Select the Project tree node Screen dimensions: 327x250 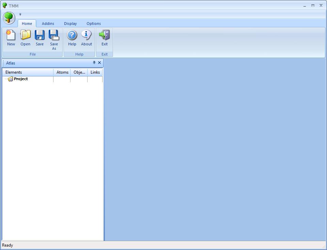[x=21, y=79]
